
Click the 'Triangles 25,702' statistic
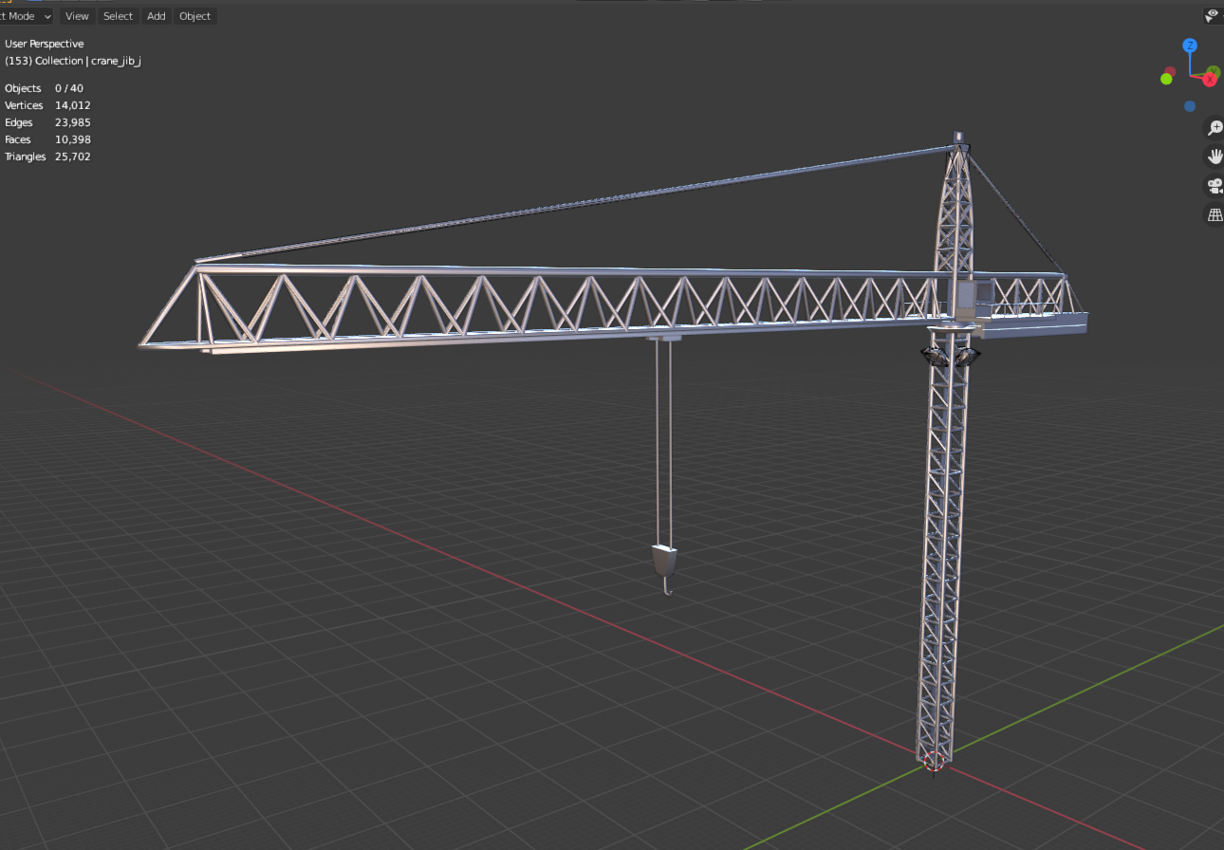(47, 157)
